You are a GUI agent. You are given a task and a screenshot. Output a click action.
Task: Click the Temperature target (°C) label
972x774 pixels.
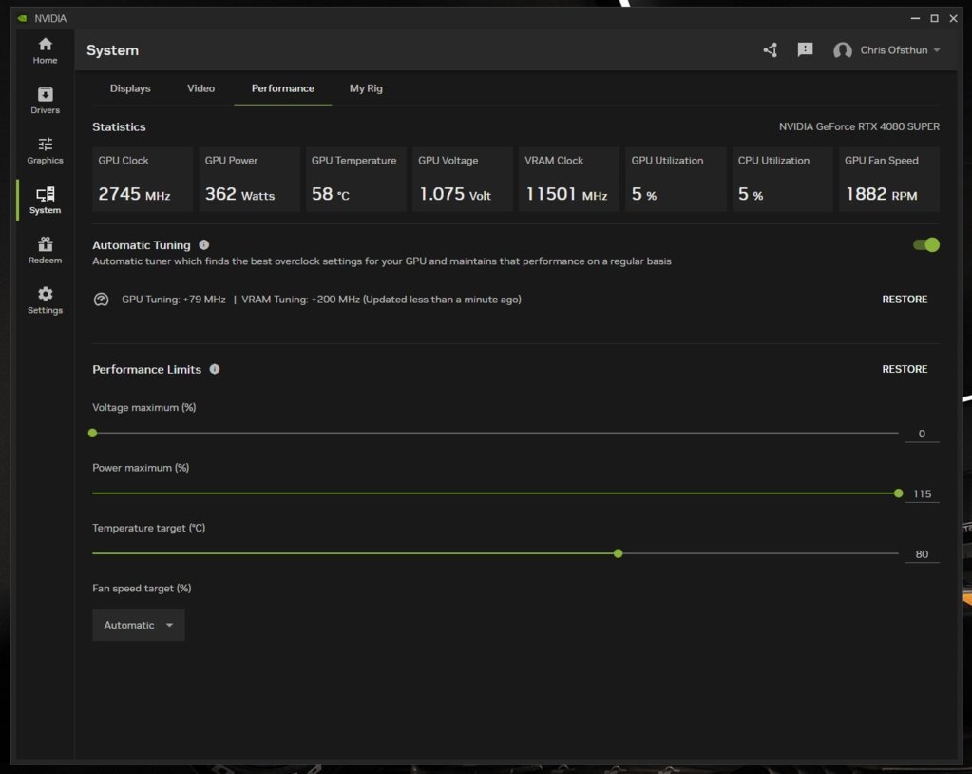[149, 528]
